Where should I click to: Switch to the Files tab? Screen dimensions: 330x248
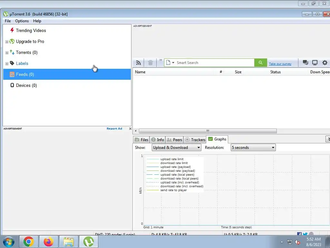pyautogui.click(x=142, y=139)
